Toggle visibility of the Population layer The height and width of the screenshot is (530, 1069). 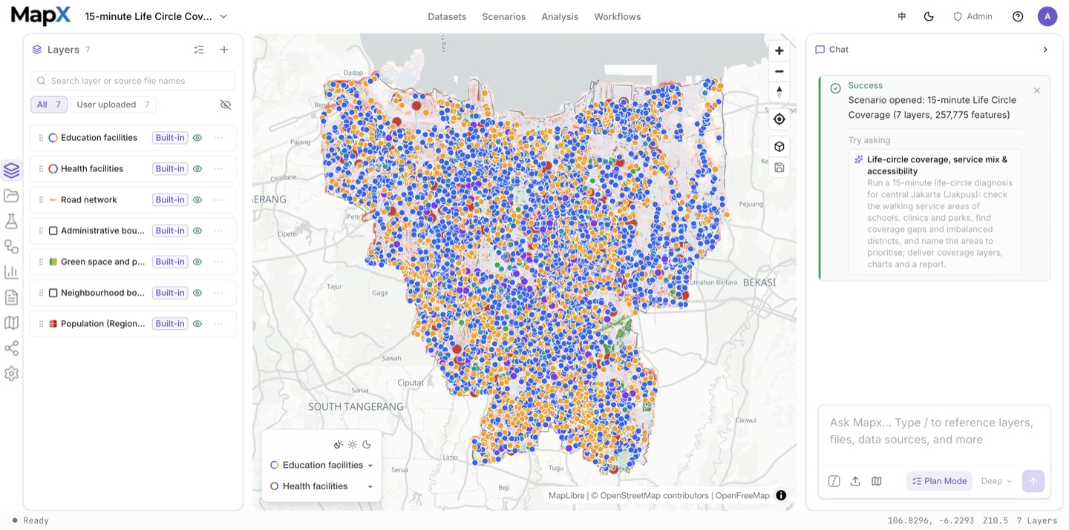click(x=197, y=324)
